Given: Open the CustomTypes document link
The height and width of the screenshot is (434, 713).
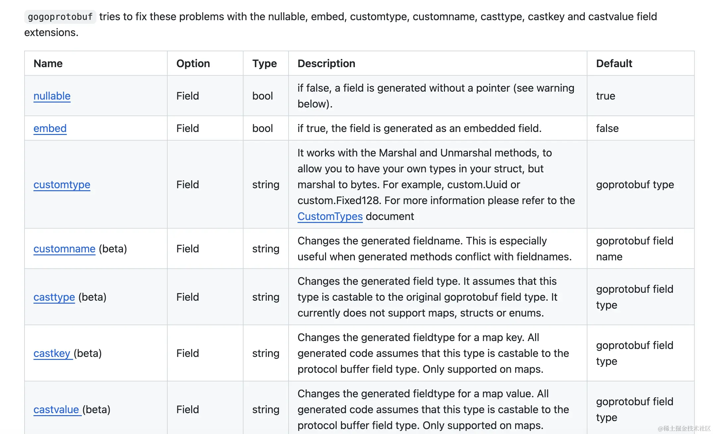Looking at the screenshot, I should (x=330, y=216).
